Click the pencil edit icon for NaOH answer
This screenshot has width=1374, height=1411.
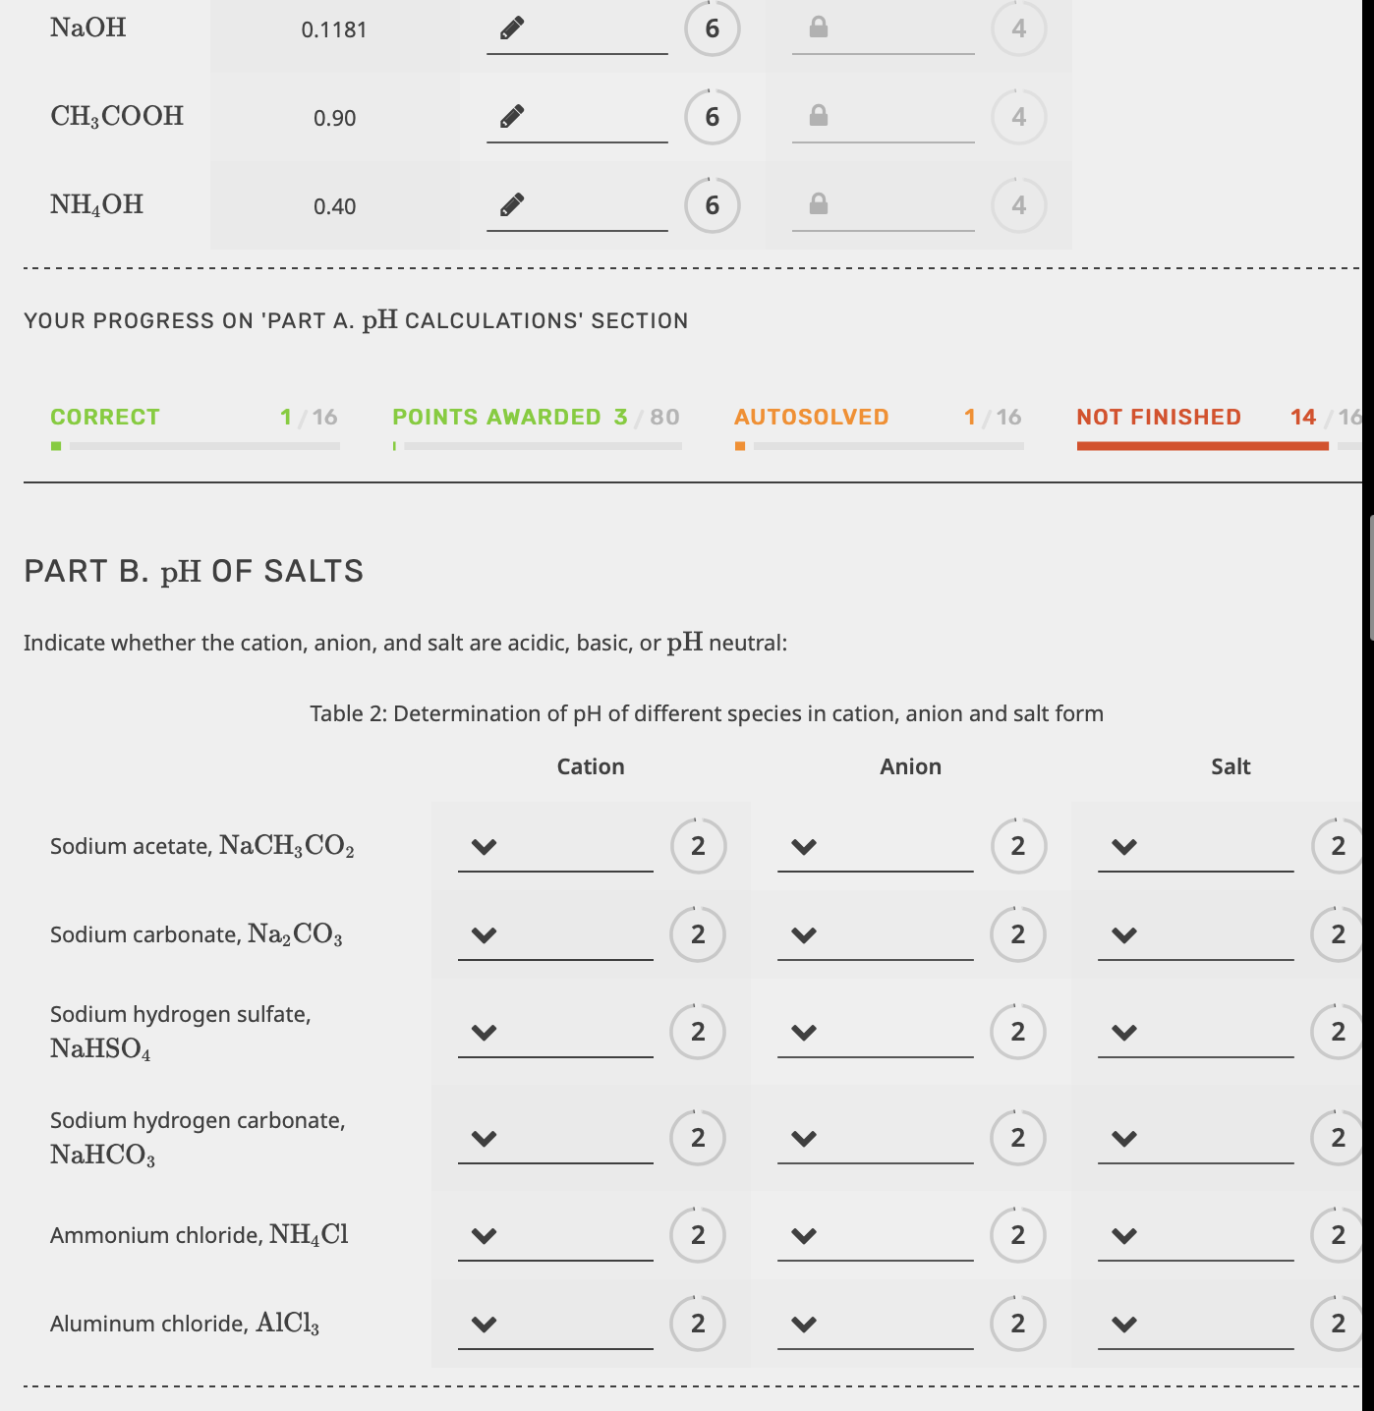510,28
